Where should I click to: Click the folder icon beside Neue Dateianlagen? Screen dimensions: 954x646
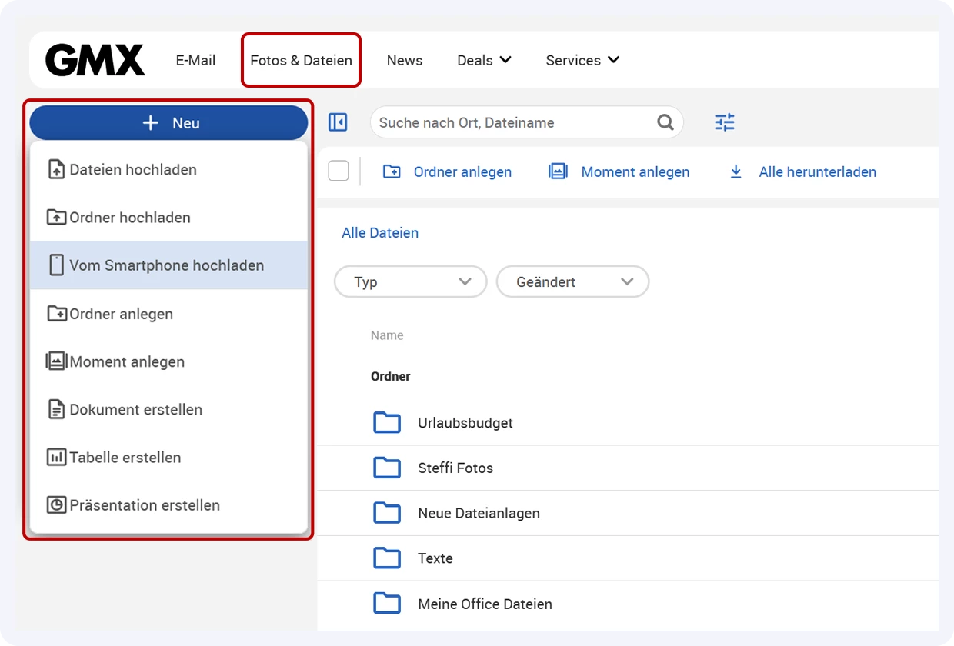pyautogui.click(x=387, y=513)
